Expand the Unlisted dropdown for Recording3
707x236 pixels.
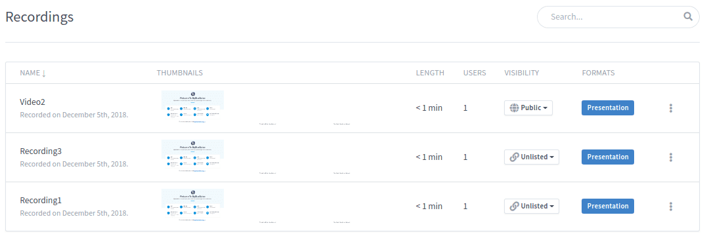532,157
